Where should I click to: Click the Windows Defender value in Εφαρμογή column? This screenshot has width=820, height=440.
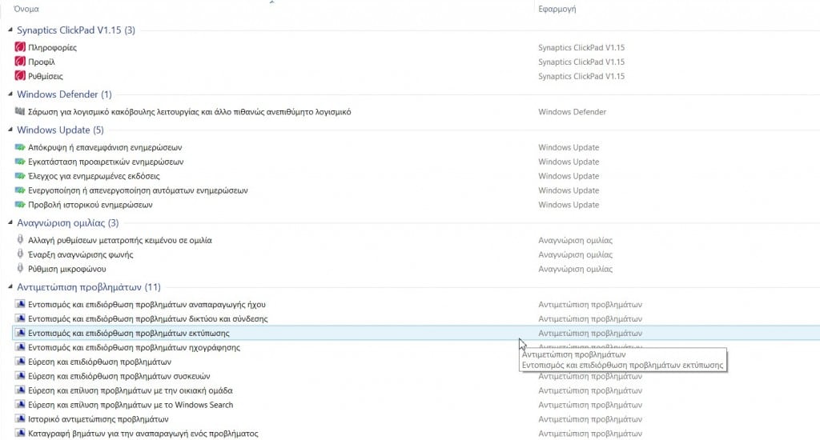(572, 112)
